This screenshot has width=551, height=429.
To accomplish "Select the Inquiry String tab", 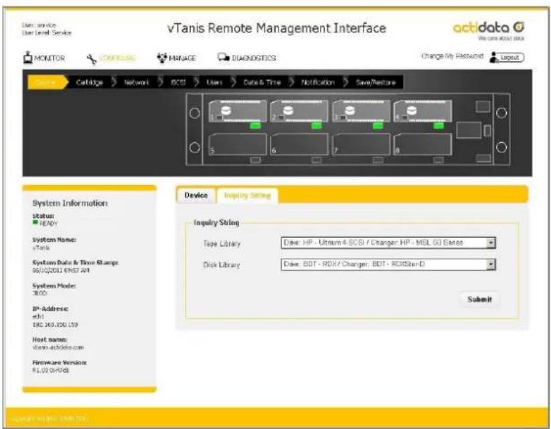I will click(x=248, y=196).
